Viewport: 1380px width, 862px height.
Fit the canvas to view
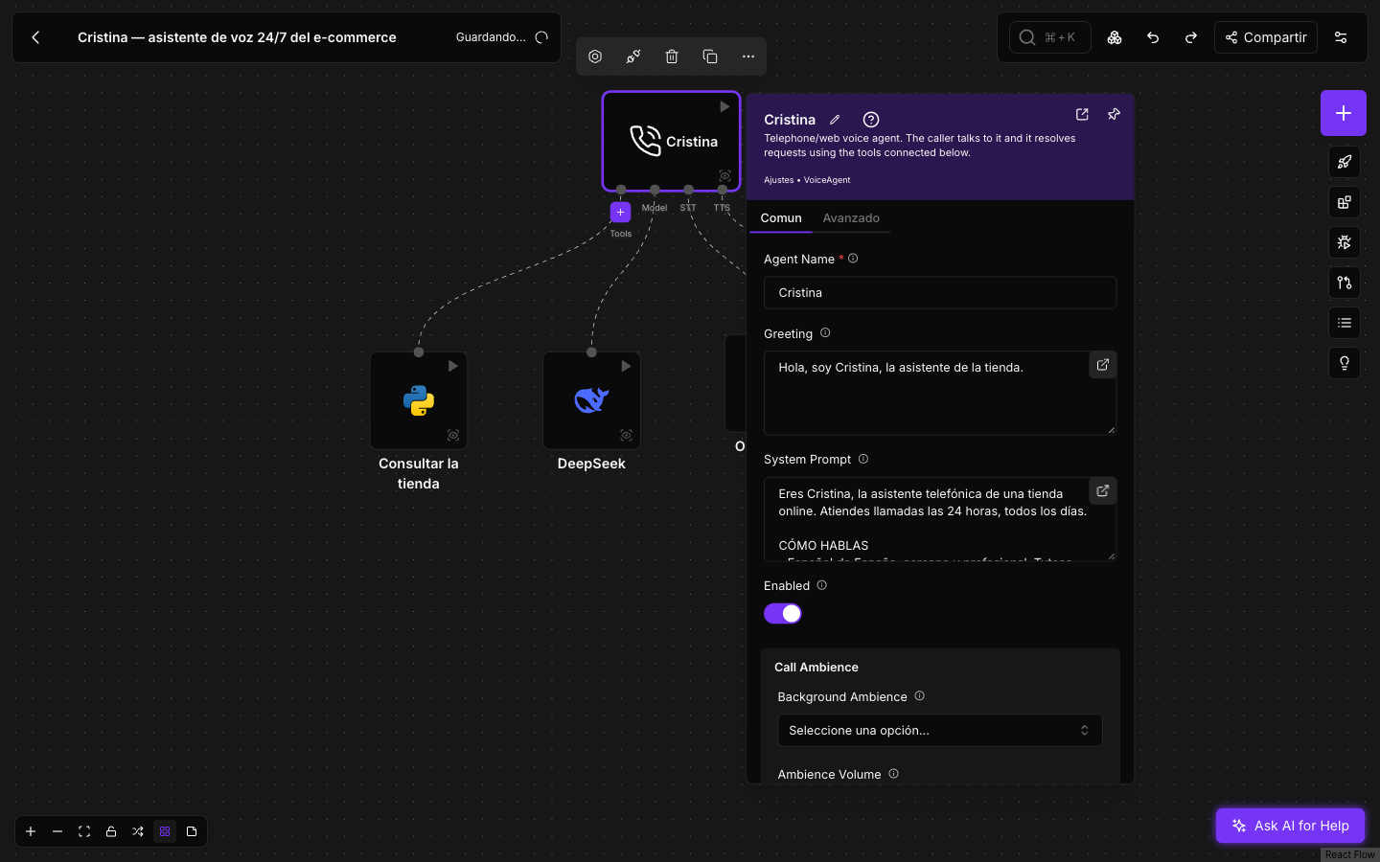84,831
